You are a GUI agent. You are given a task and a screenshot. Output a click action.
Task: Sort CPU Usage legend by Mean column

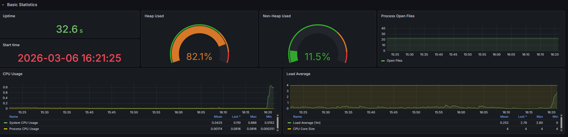click(218, 117)
